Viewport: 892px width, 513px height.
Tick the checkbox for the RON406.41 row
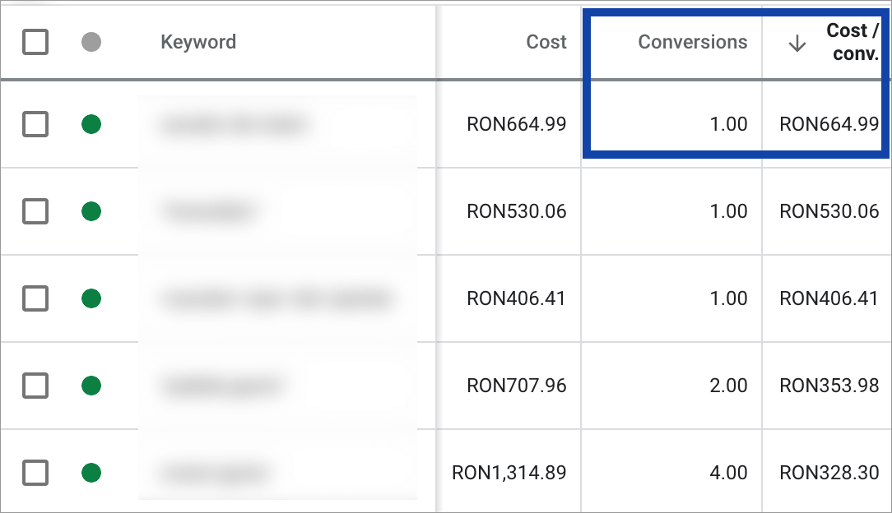pyautogui.click(x=35, y=298)
